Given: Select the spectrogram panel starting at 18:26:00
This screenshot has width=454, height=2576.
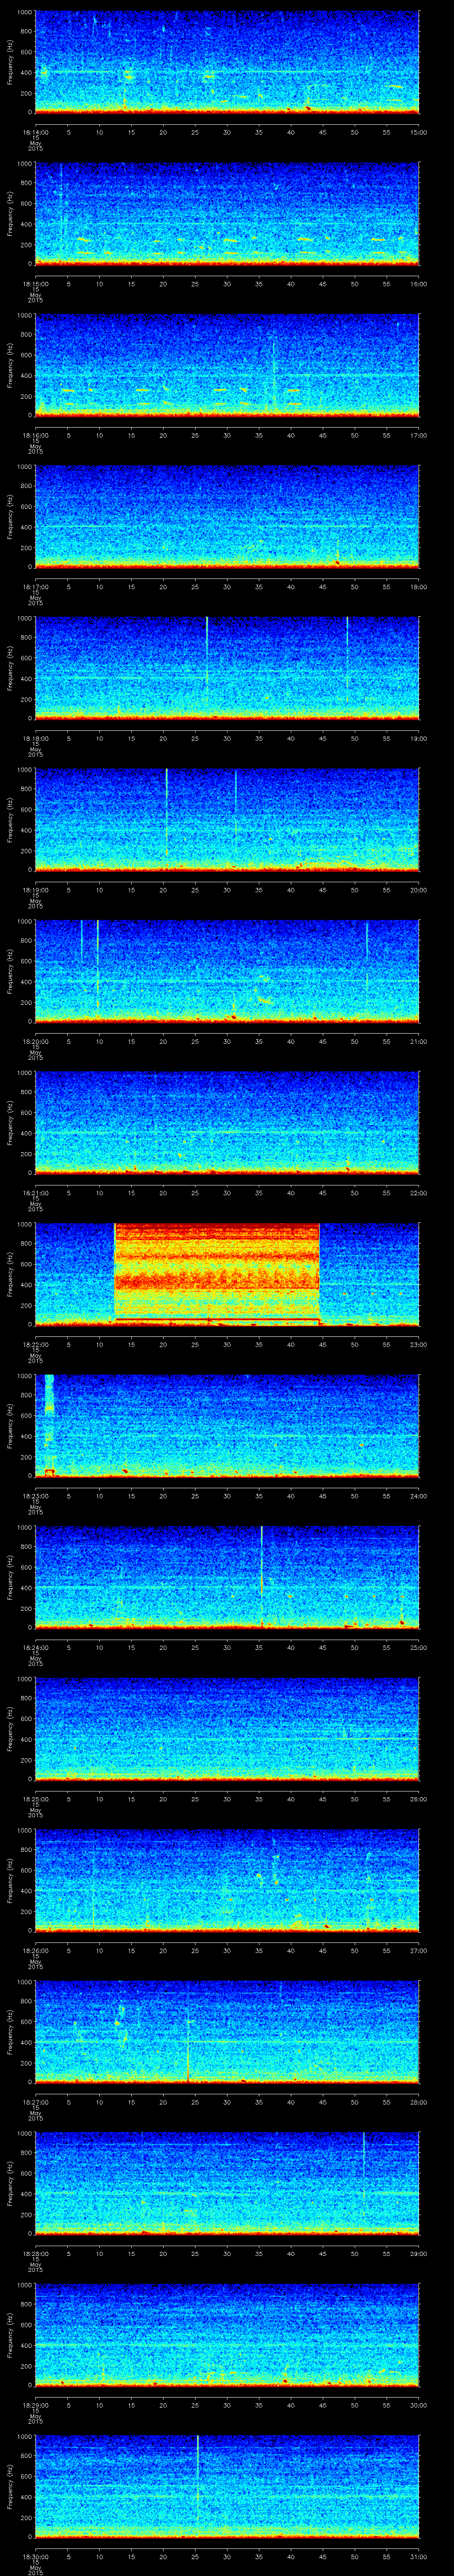Looking at the screenshot, I should tap(227, 1880).
